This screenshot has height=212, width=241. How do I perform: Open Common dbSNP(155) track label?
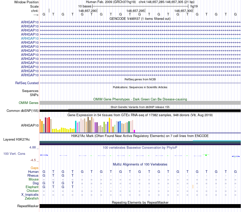[23, 111]
